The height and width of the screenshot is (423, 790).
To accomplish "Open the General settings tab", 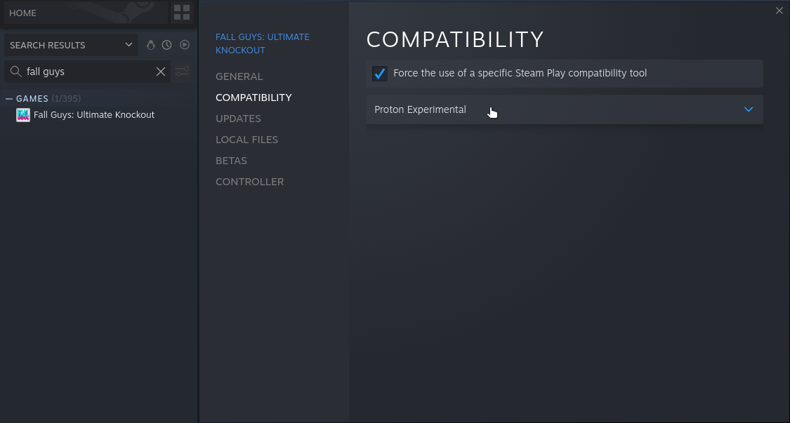I will 239,76.
